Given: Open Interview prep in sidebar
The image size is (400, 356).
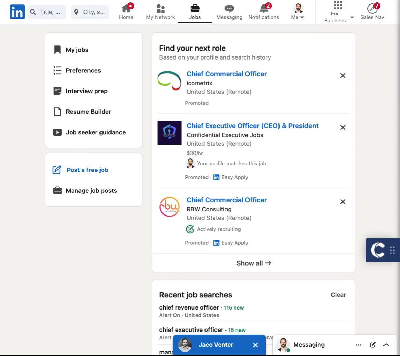Looking at the screenshot, I should pos(80,91).
